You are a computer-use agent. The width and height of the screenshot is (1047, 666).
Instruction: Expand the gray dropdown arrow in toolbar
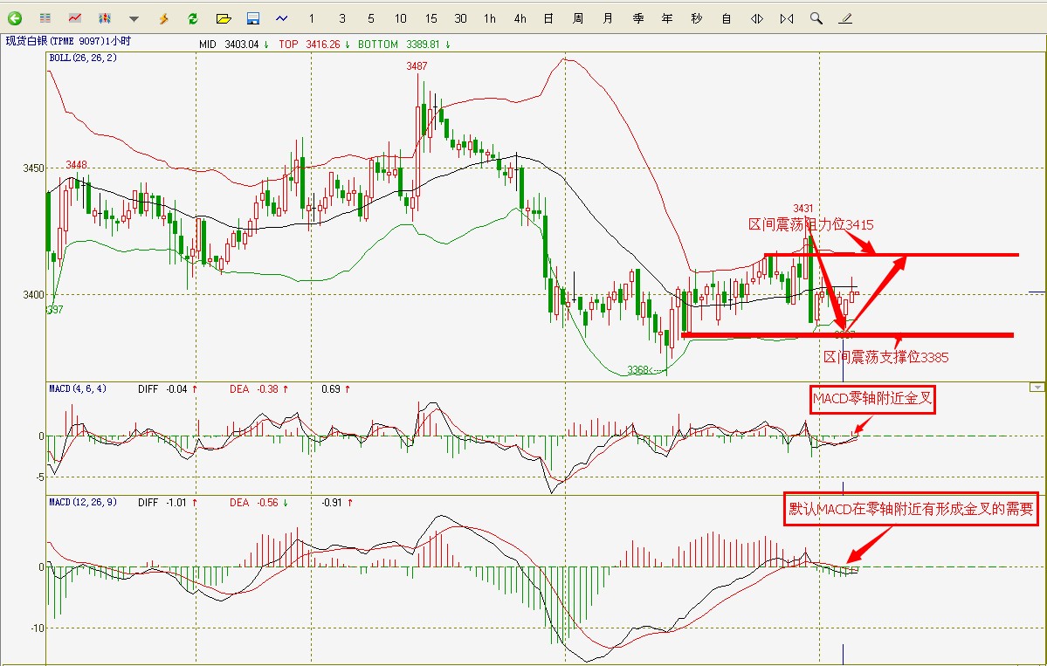point(134,18)
